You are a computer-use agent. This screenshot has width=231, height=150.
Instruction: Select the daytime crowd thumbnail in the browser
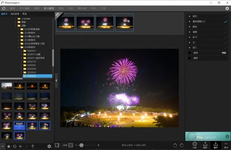7,86
